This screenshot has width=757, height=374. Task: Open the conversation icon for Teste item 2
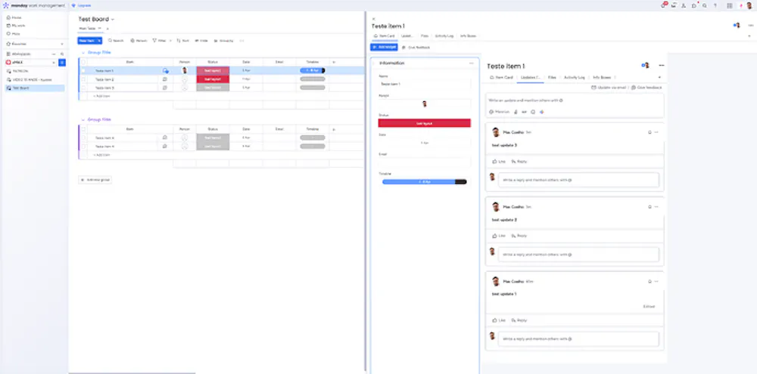point(164,79)
